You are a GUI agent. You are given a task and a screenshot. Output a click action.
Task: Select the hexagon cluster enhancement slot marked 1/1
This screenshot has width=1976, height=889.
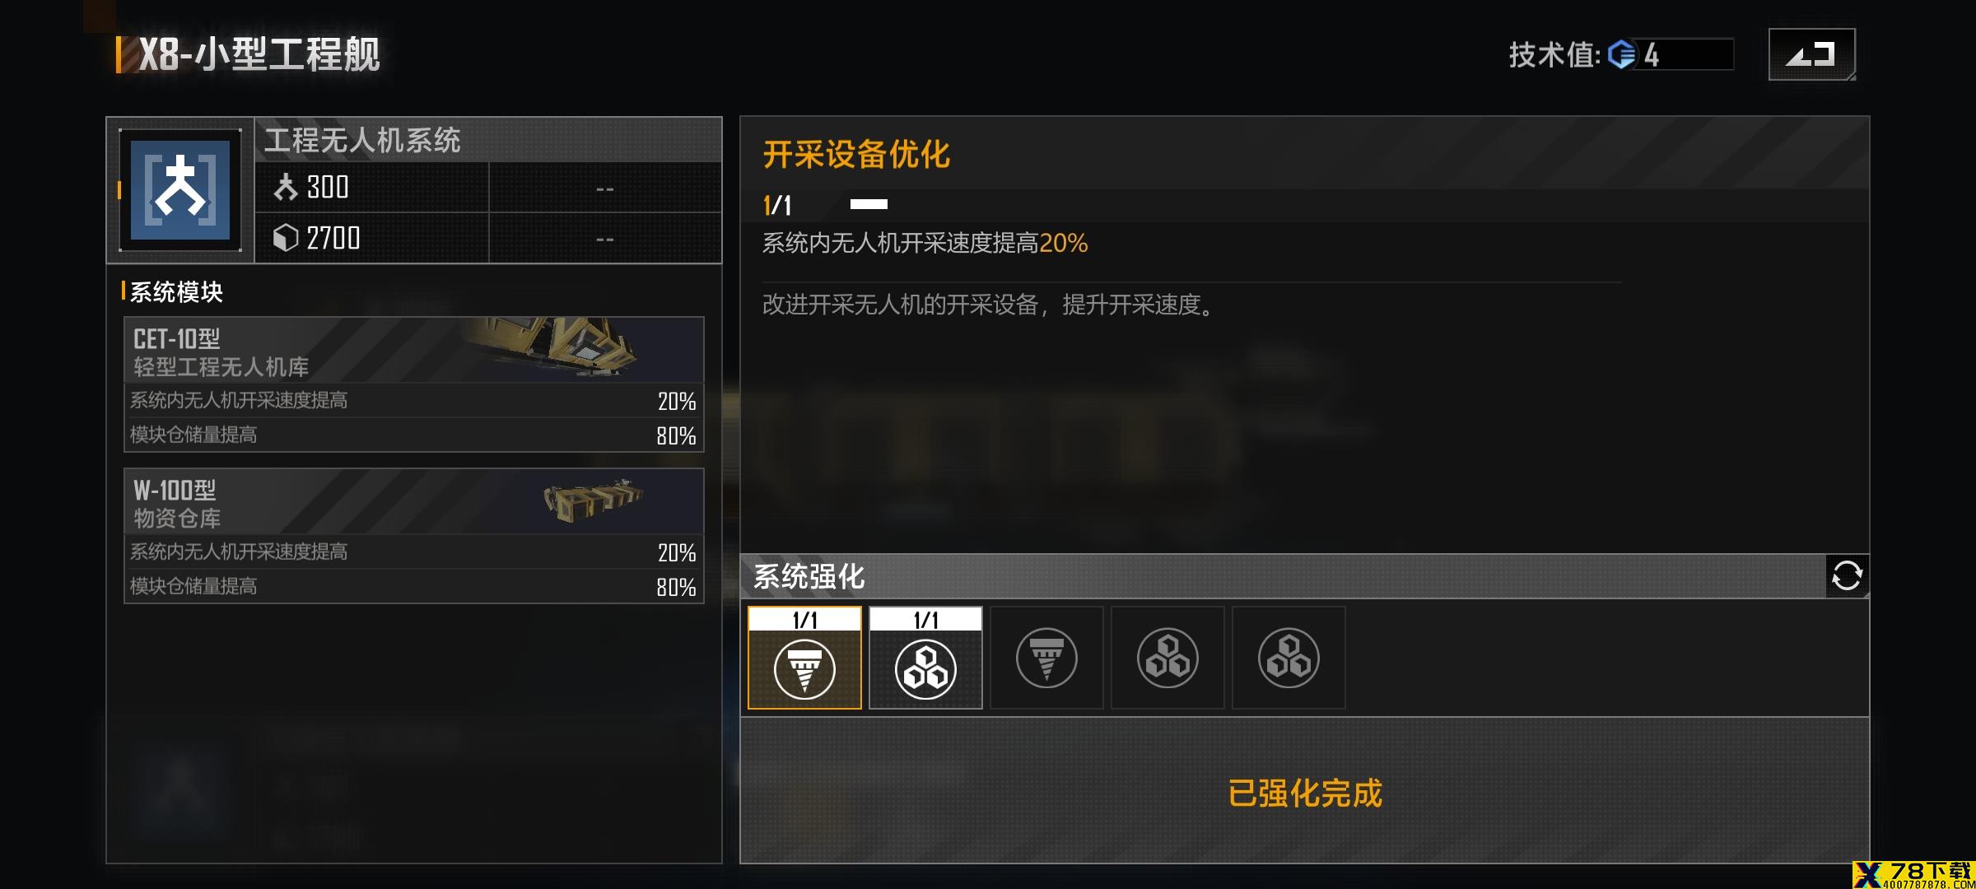tap(925, 658)
